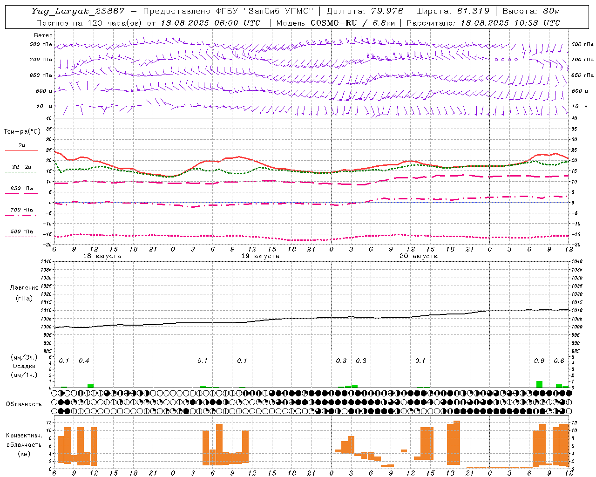The width and height of the screenshot is (596, 477).
Task: Click the Td 2м dew point legend label
Action: (22, 167)
